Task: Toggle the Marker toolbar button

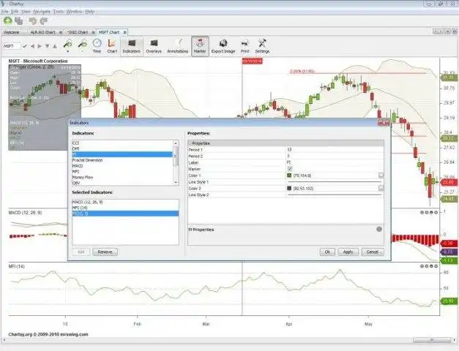Action: click(200, 46)
